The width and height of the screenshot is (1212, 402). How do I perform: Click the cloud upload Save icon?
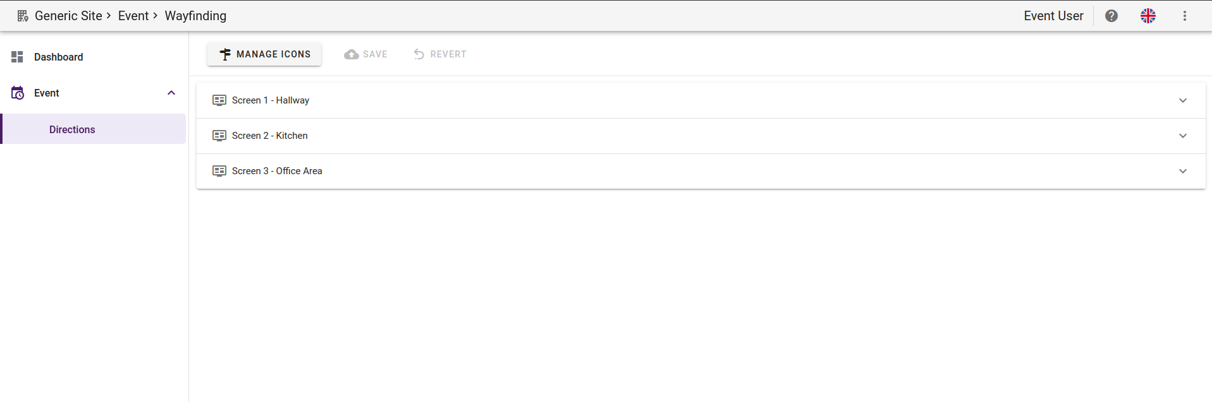[x=351, y=54]
